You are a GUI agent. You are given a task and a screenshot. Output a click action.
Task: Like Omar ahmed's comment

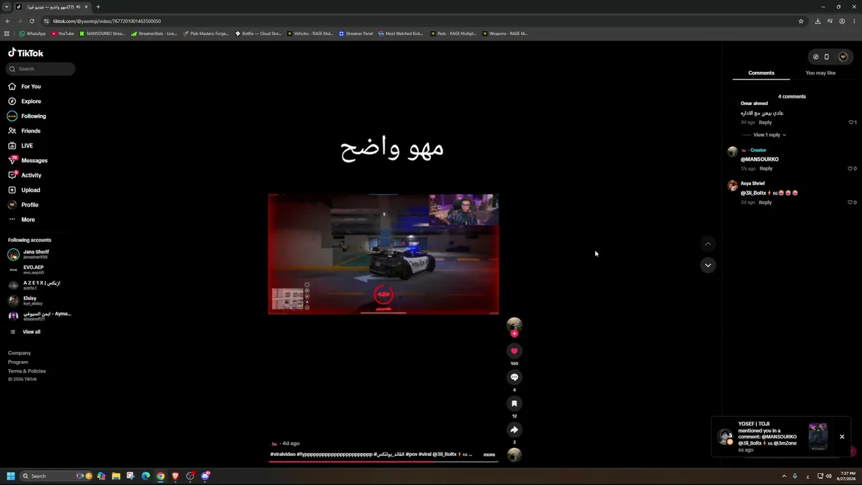point(851,123)
